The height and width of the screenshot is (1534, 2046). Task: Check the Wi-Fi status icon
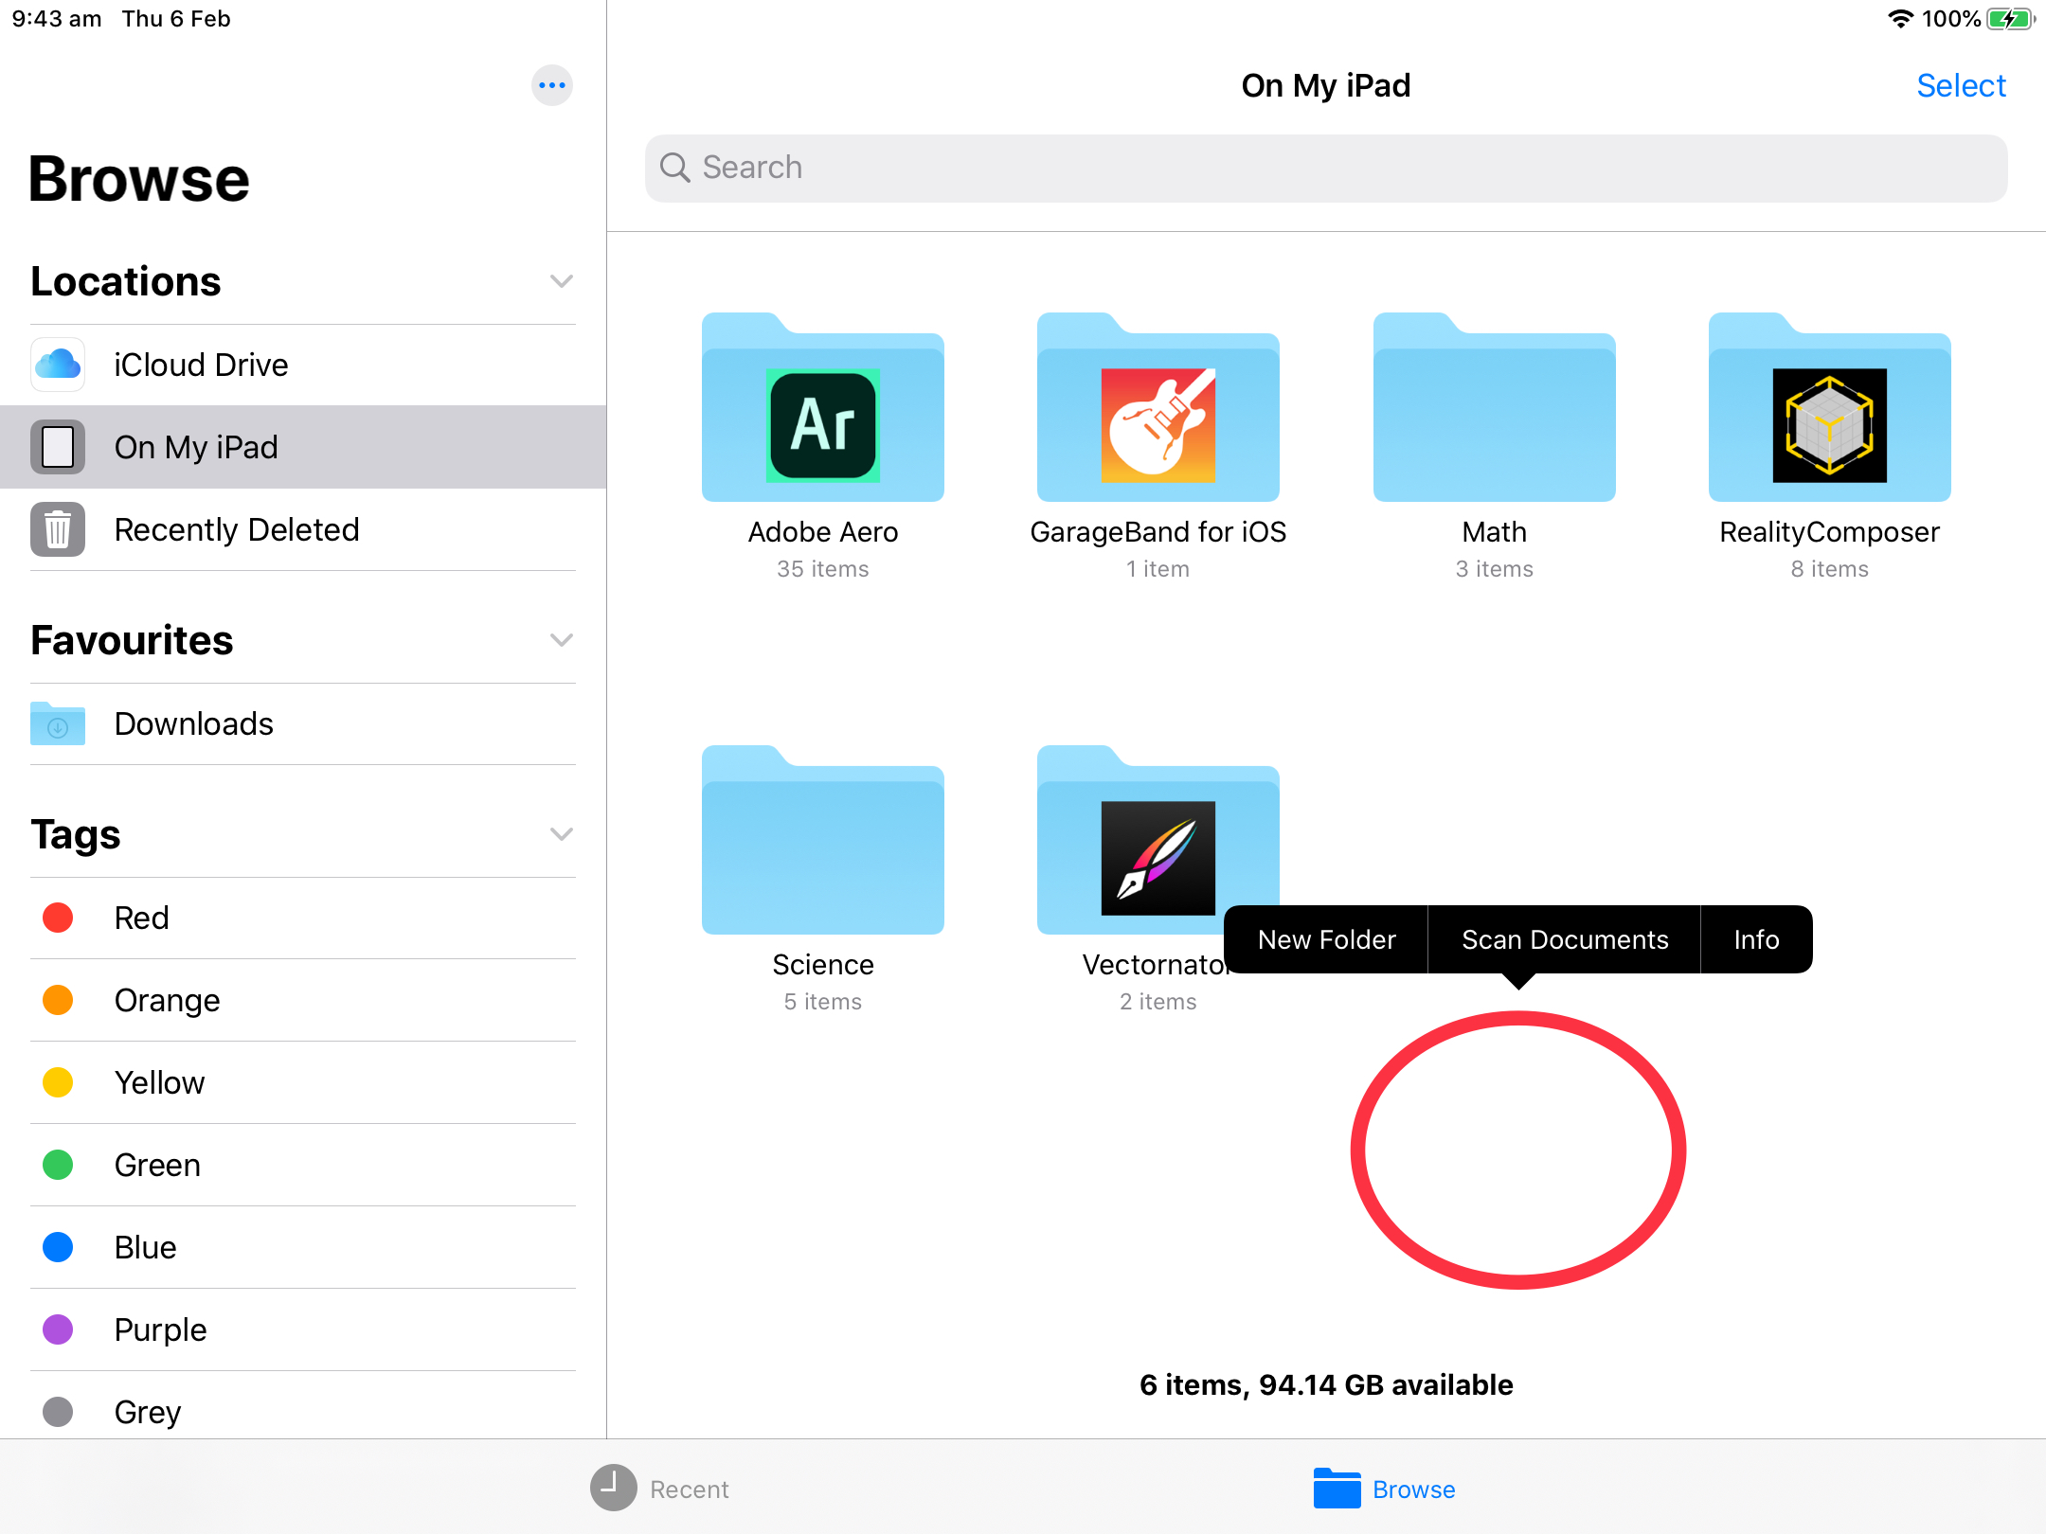point(1900,19)
